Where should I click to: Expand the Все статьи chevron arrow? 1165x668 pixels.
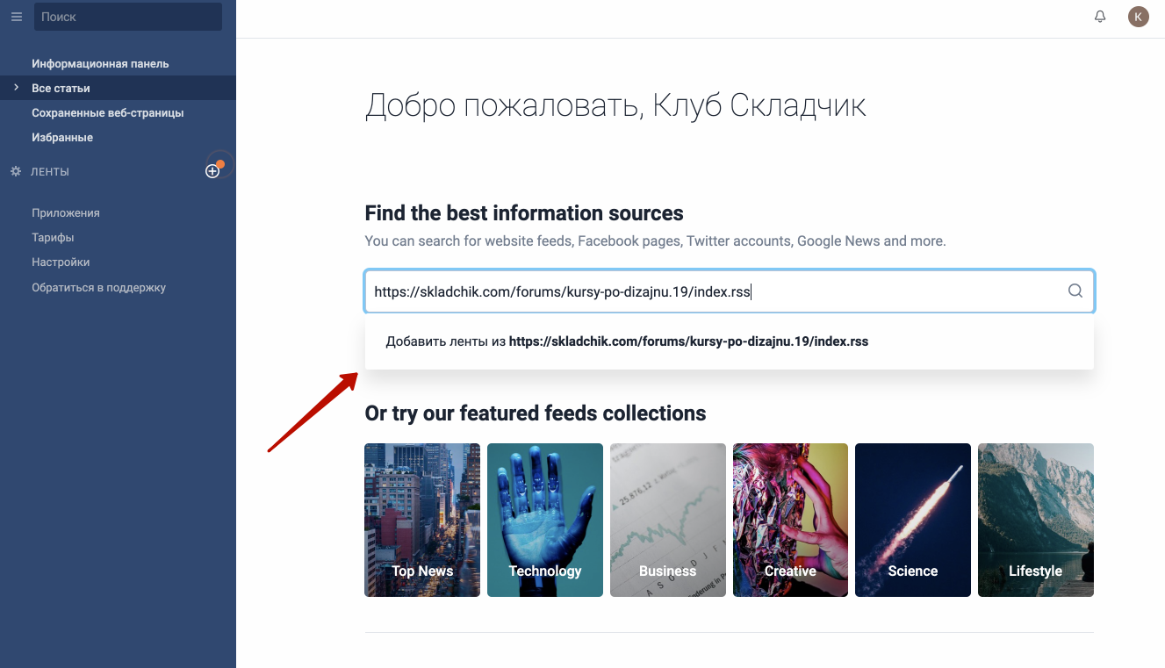[x=16, y=88]
